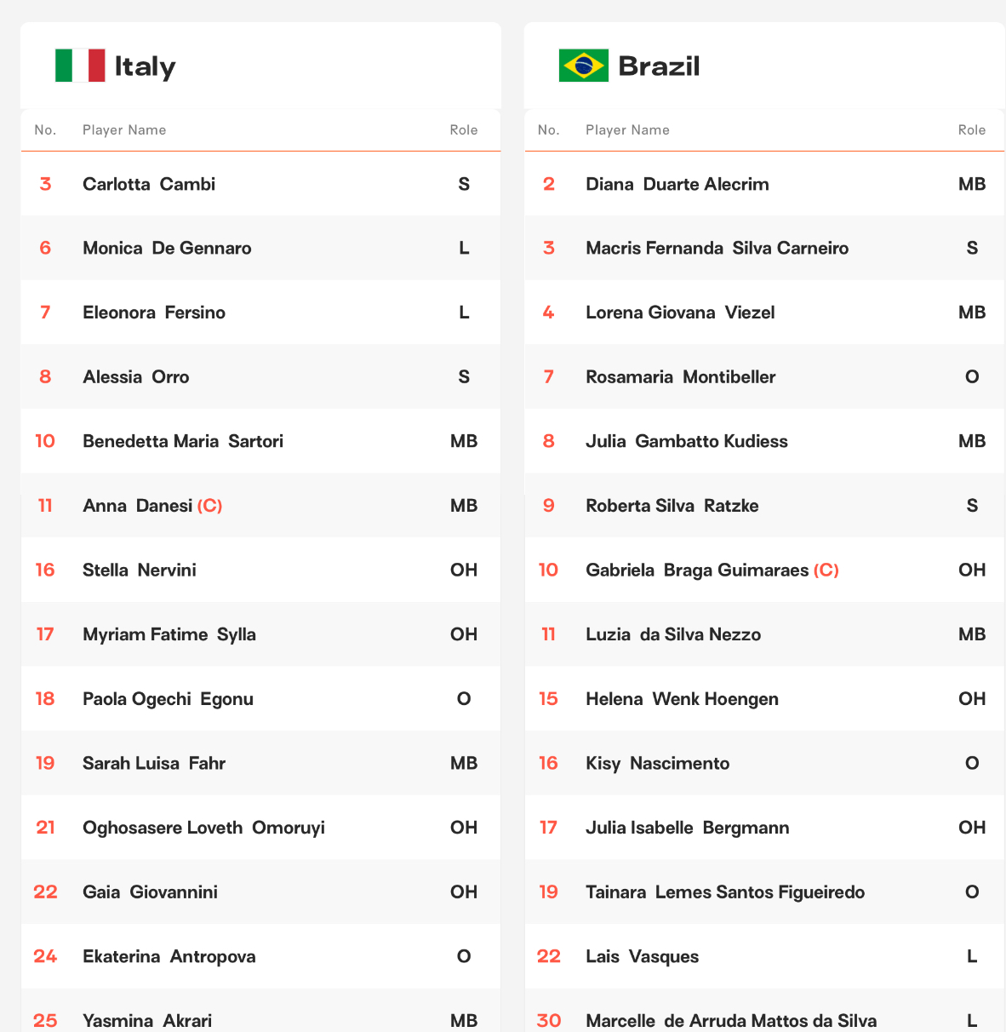Select jersey number 22 Gaia Giovannini
This screenshot has height=1032, width=1006.
(x=260, y=892)
